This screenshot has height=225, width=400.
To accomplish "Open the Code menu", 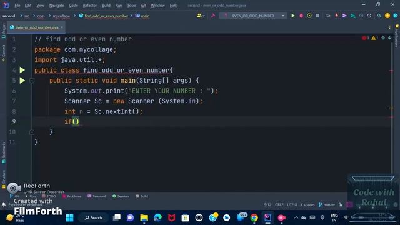I will pyautogui.click(x=73, y=6).
